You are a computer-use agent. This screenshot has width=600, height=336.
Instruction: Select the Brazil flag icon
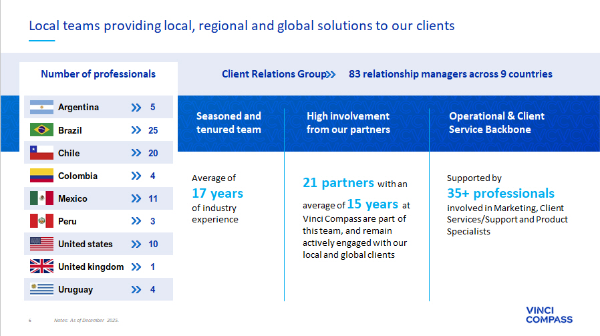point(41,130)
